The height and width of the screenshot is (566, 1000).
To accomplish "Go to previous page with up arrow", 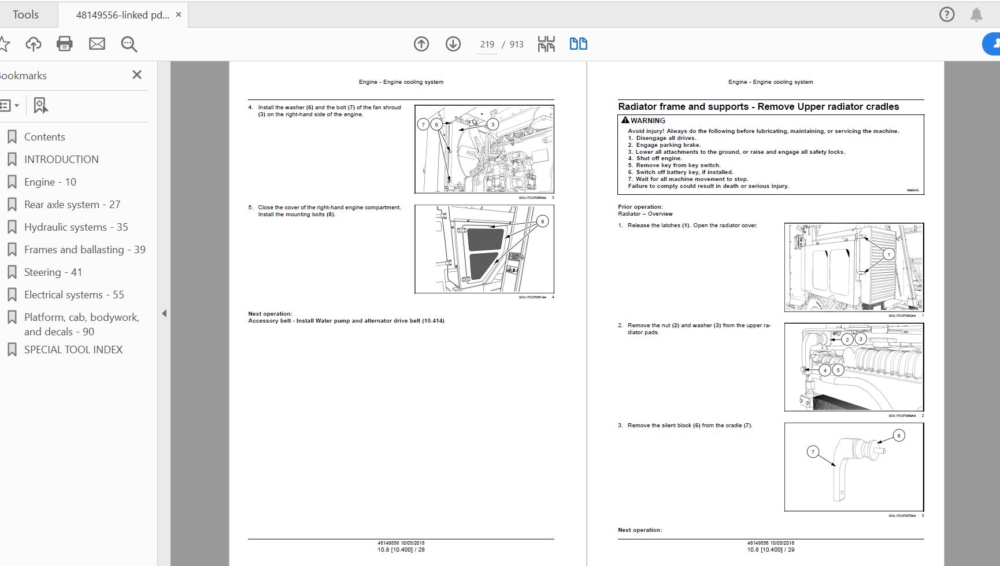I will click(x=421, y=44).
